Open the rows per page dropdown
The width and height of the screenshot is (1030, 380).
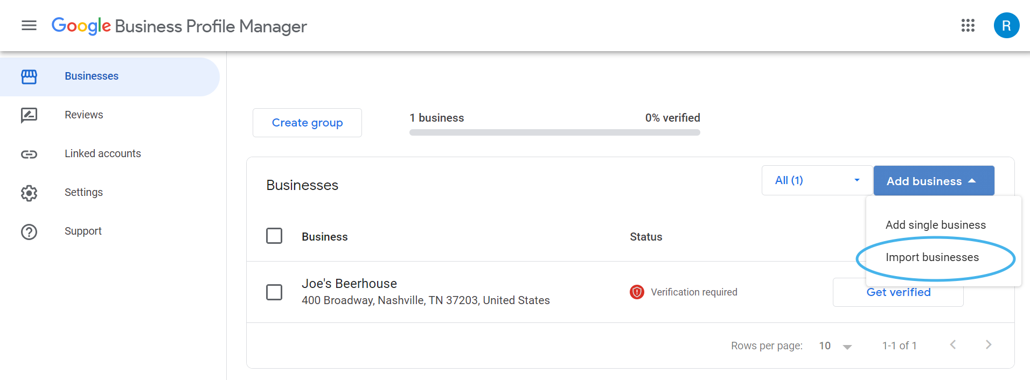(x=835, y=346)
